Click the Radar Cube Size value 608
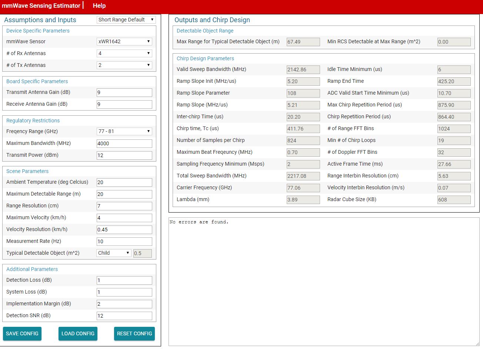The height and width of the screenshot is (349, 483). [454, 200]
